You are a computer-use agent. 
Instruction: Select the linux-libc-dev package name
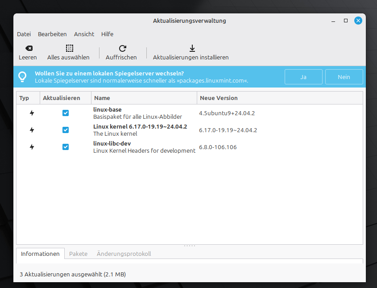coord(112,143)
